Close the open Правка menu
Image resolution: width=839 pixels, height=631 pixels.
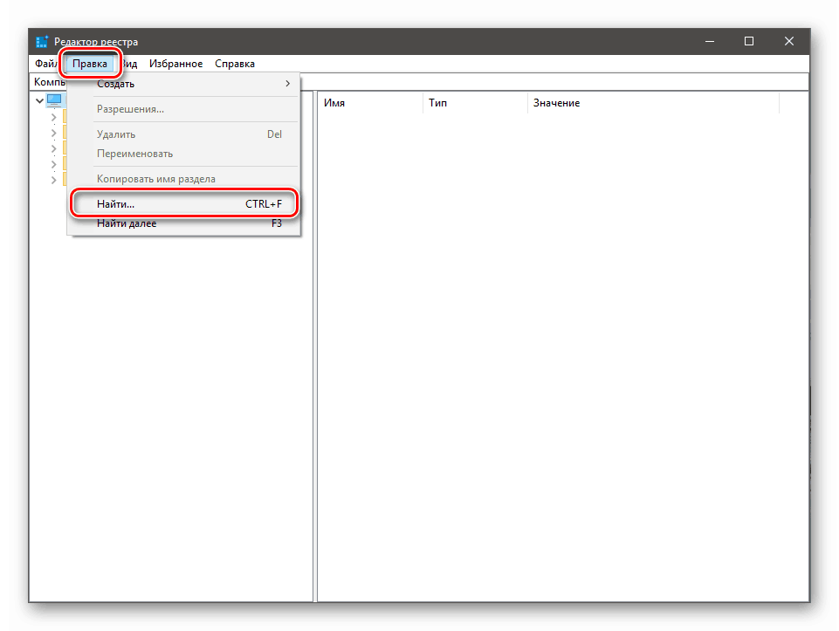tap(90, 64)
